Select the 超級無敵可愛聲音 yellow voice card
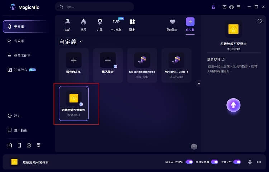 click(x=74, y=104)
